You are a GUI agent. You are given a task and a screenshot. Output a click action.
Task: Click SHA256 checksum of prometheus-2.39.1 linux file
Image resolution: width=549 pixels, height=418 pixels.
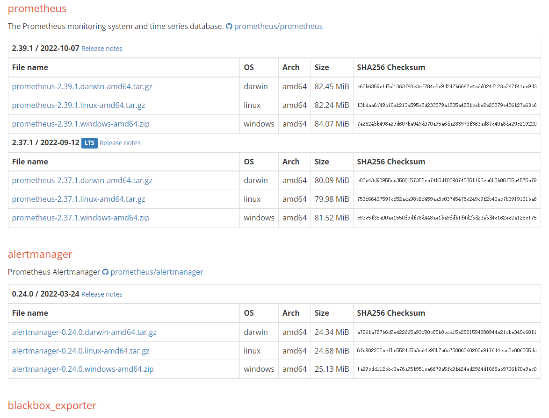click(x=447, y=106)
